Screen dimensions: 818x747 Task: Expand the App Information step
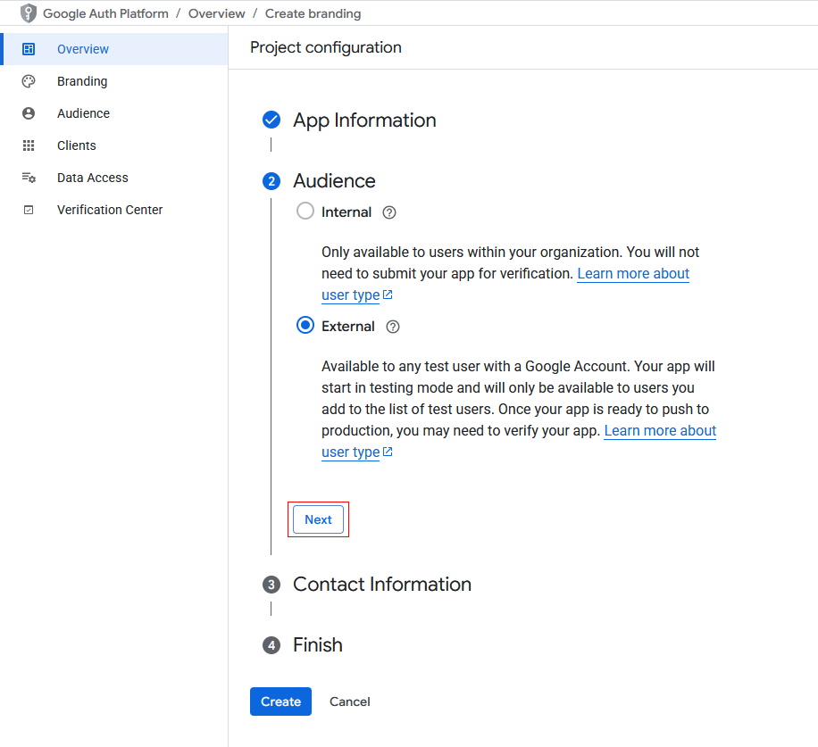pyautogui.click(x=364, y=120)
